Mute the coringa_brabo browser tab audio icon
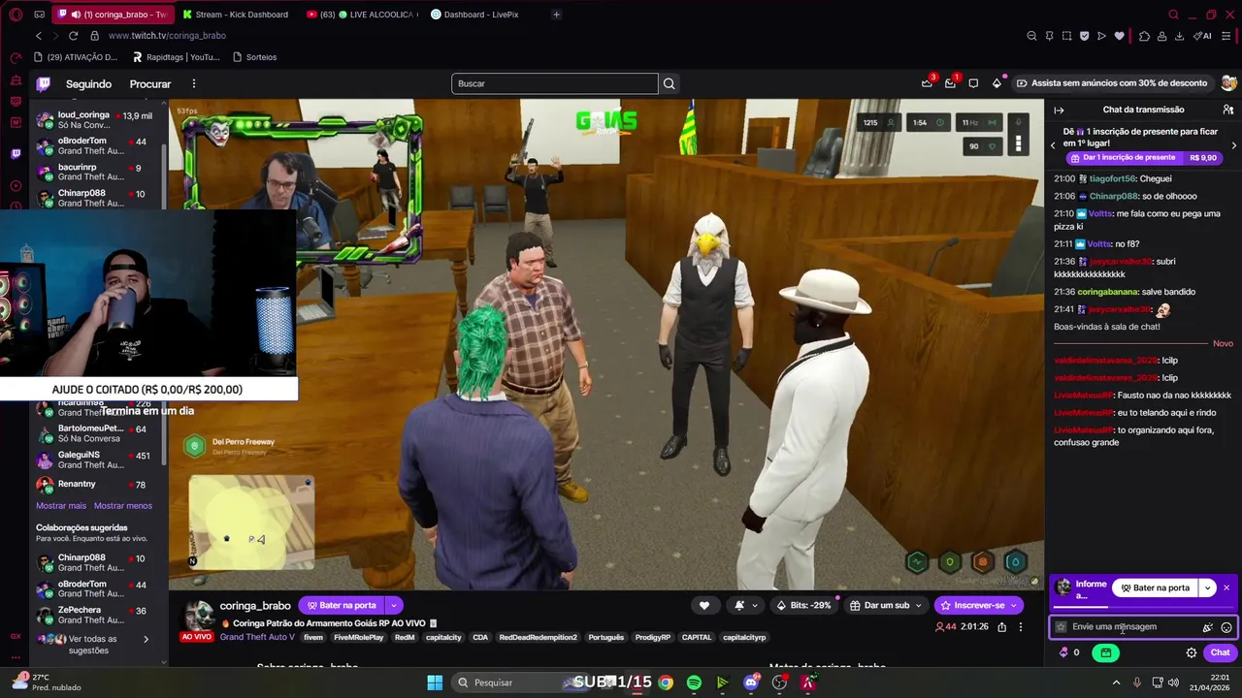1242x698 pixels. point(76,15)
